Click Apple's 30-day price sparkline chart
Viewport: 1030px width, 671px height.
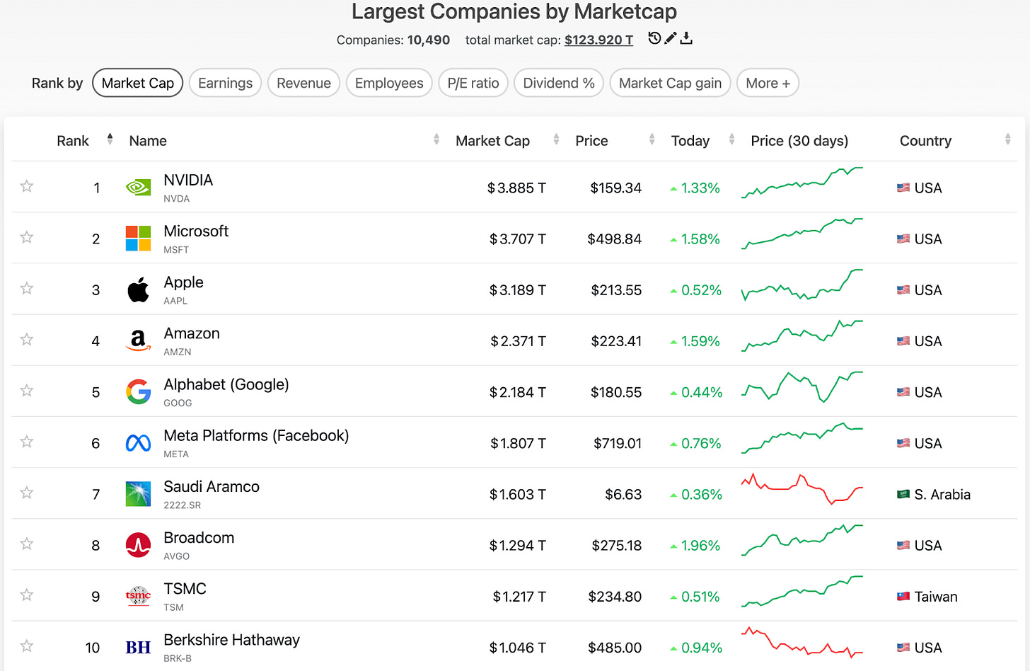coord(802,285)
